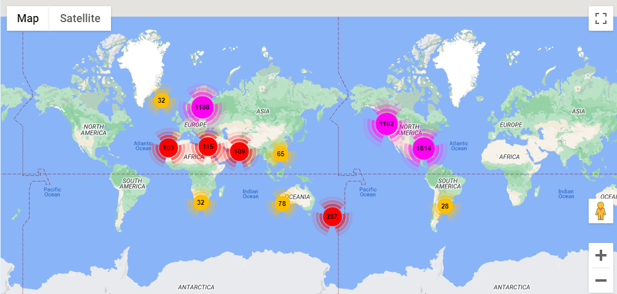Open the magenta 1102 cluster marker
Image resolution: width=617 pixels, height=294 pixels.
point(386,124)
